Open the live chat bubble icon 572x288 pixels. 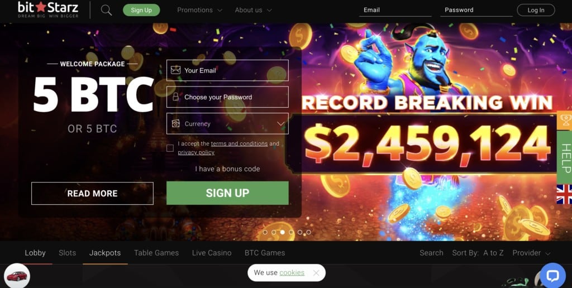click(x=552, y=275)
